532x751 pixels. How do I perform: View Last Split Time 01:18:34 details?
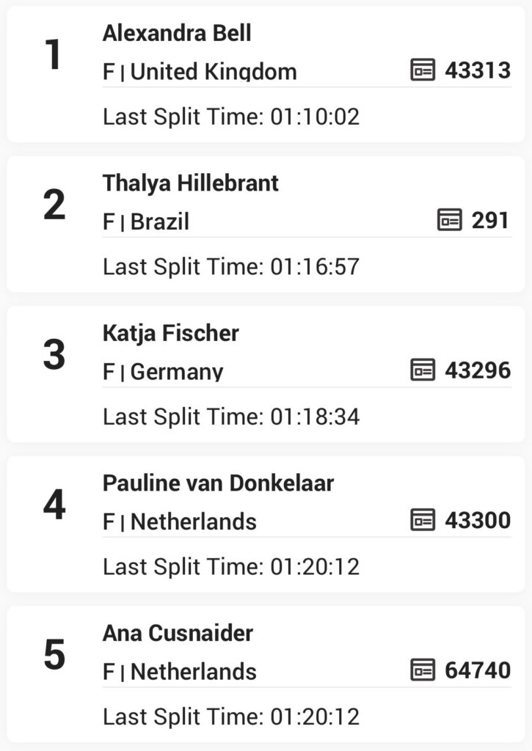231,417
